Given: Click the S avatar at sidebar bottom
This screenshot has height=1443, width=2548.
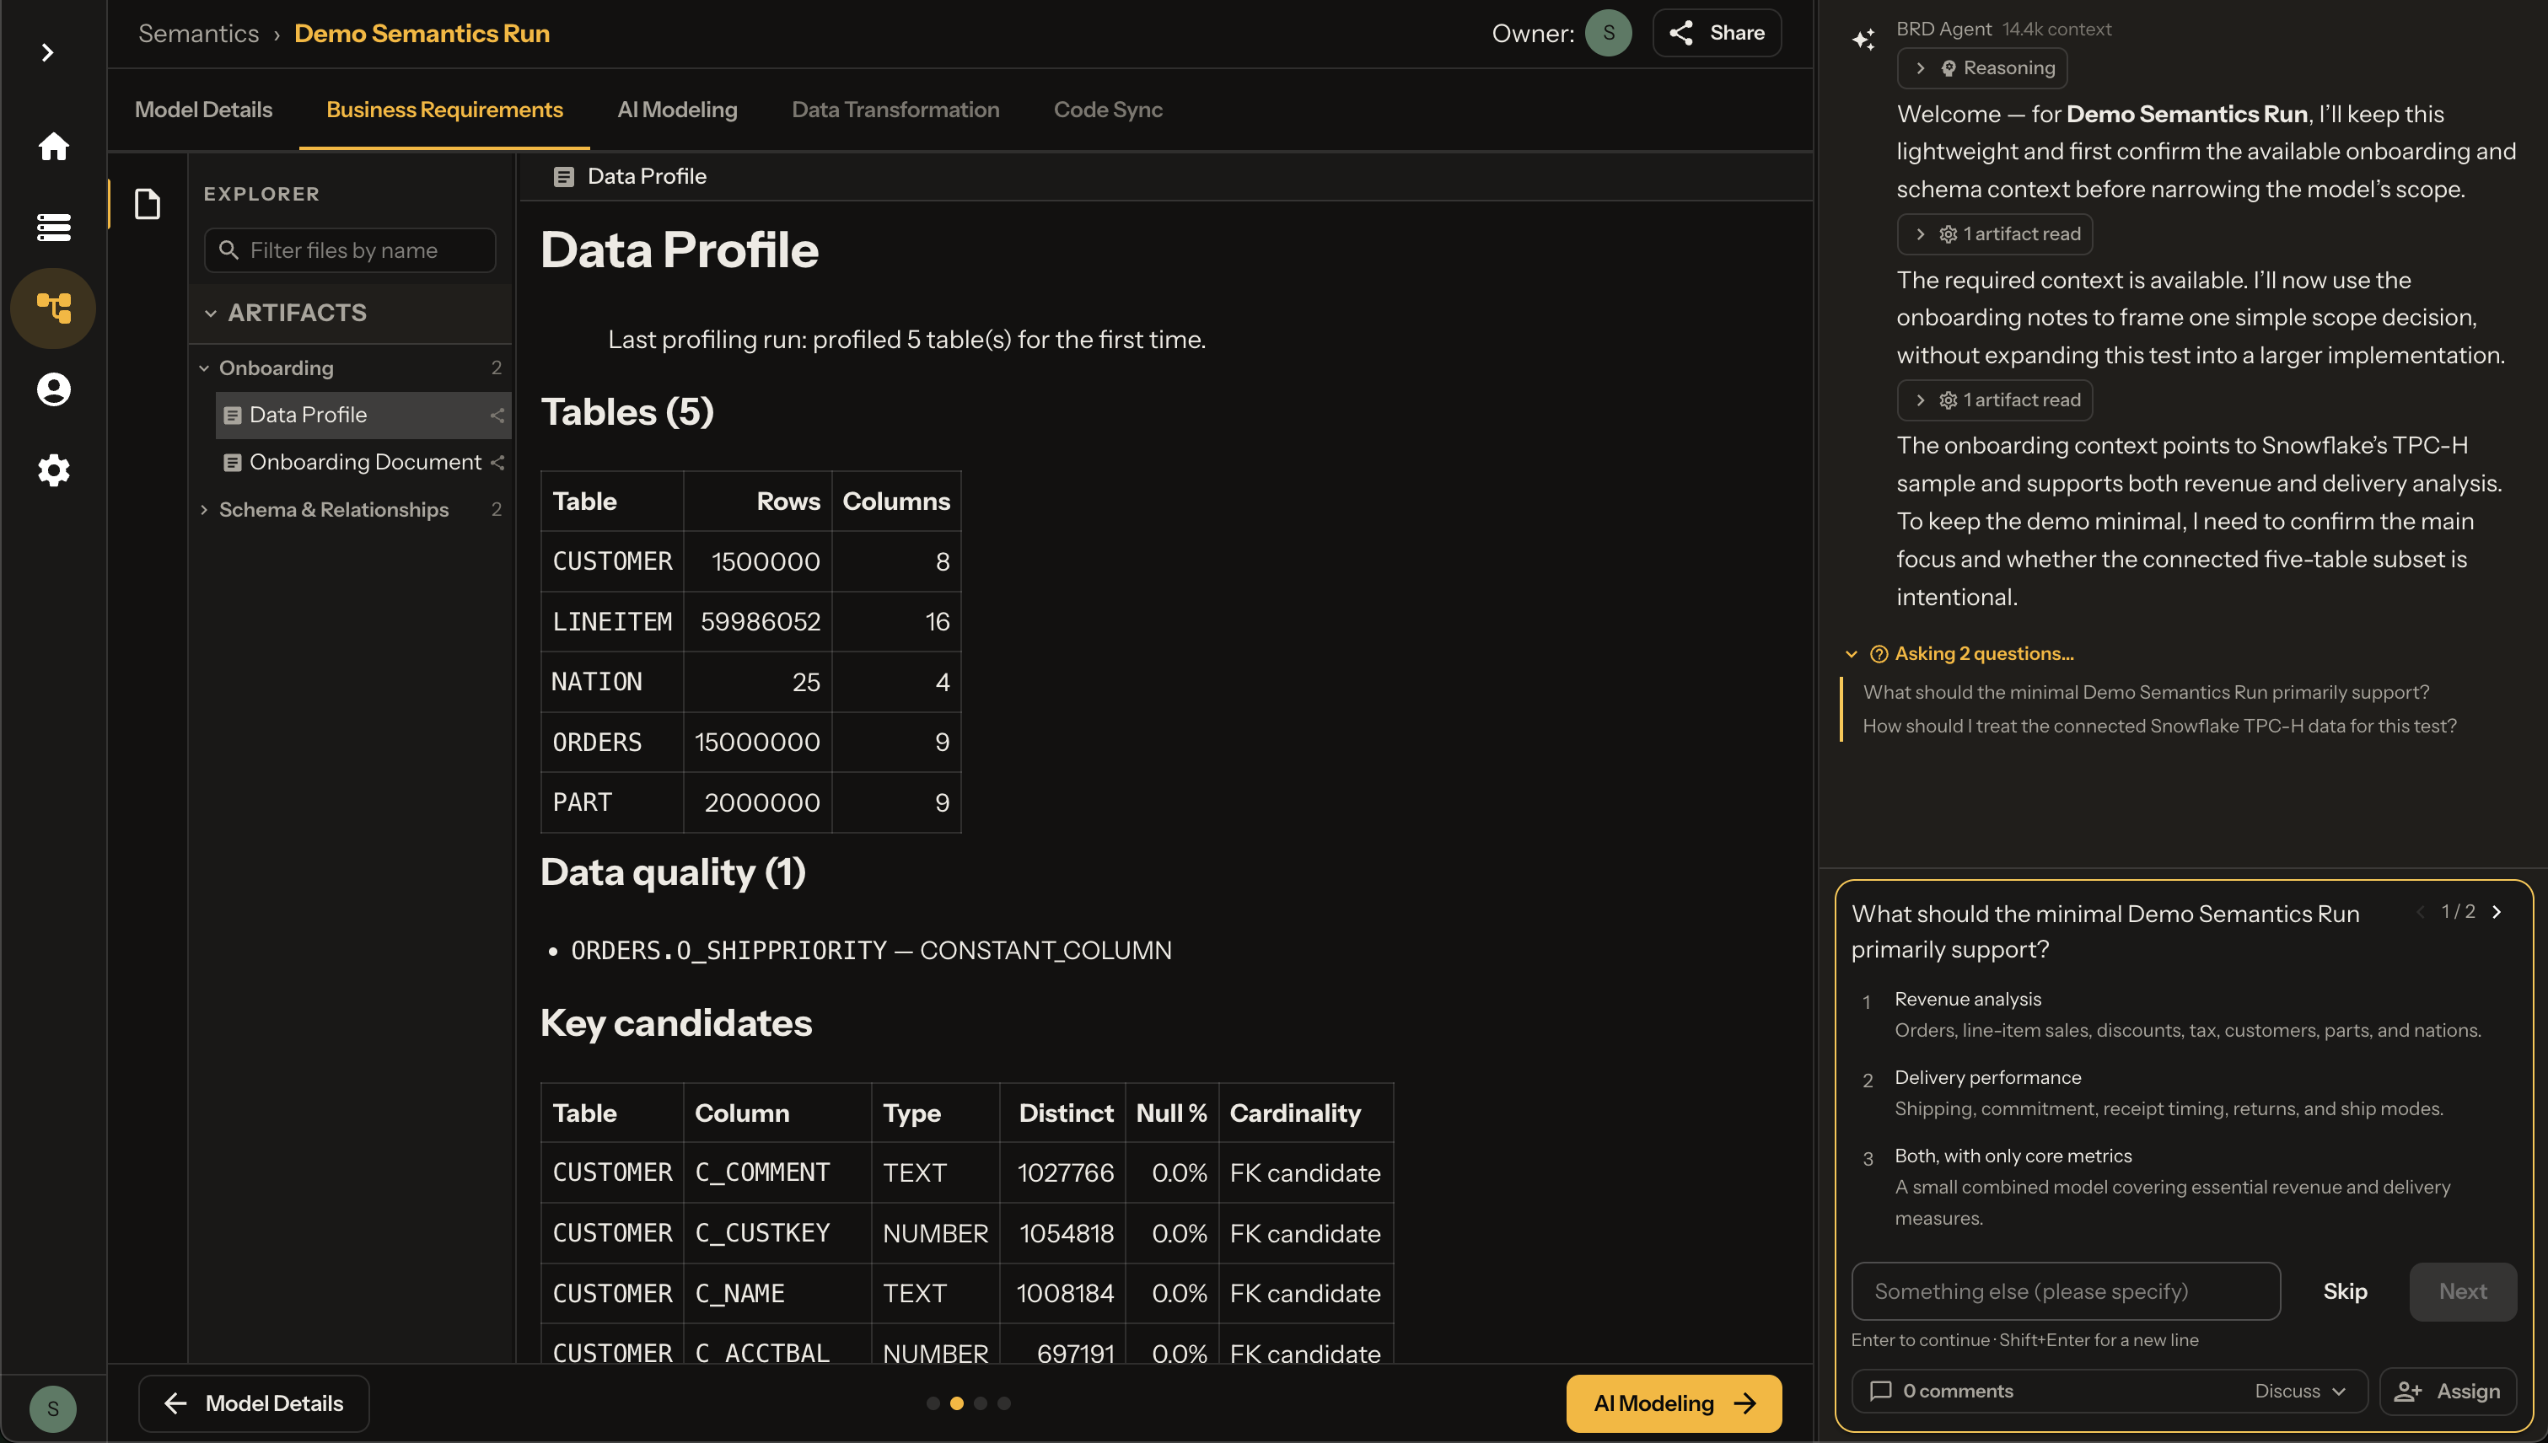Looking at the screenshot, I should pyautogui.click(x=52, y=1408).
